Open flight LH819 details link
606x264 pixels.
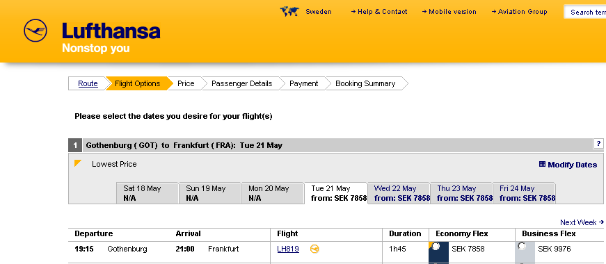click(x=288, y=249)
